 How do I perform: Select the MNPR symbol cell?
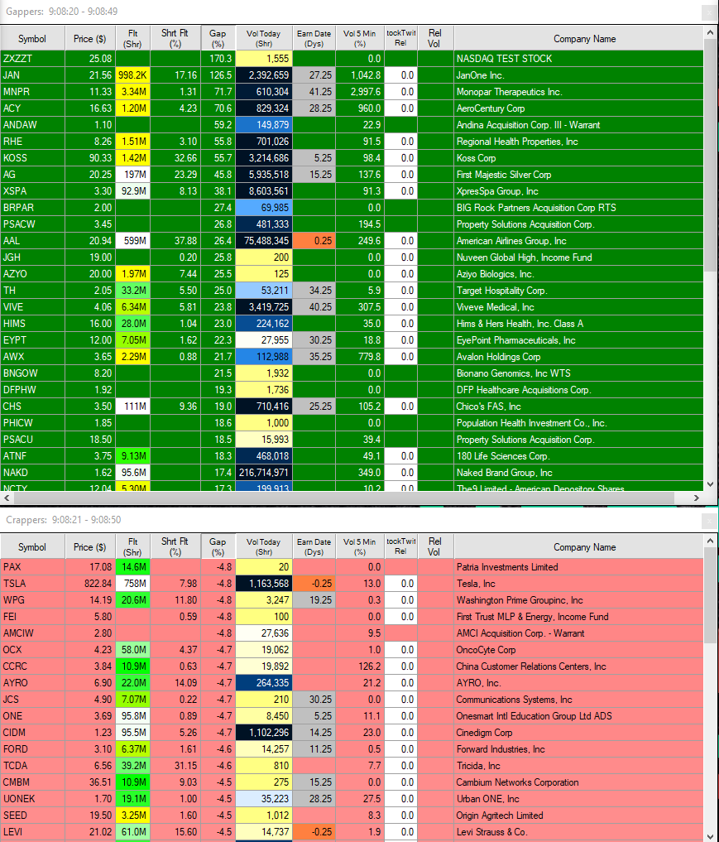tap(33, 92)
